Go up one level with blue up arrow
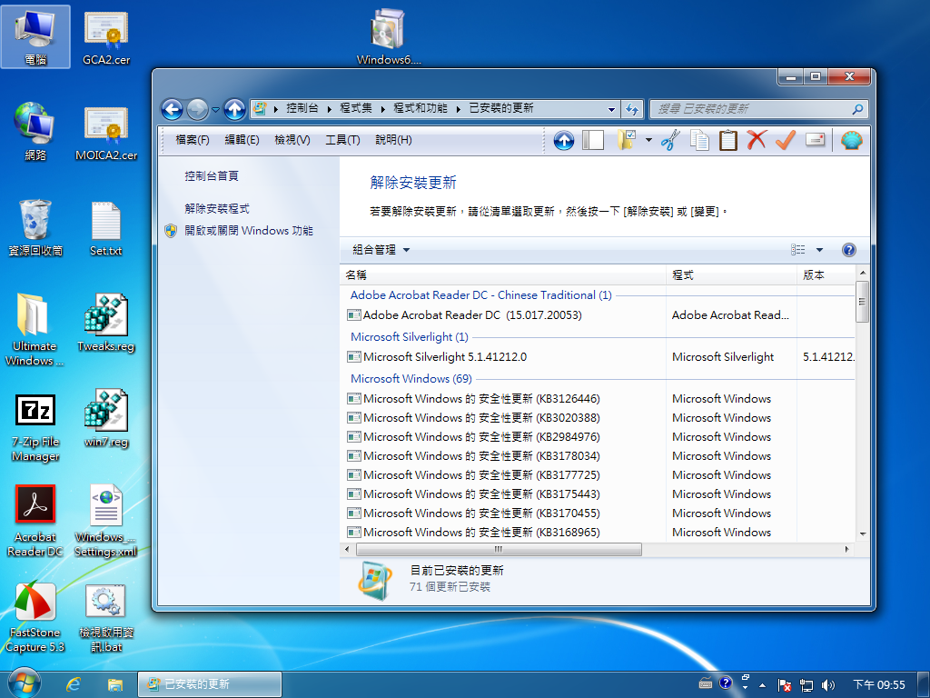The height and width of the screenshot is (698, 930). (235, 109)
